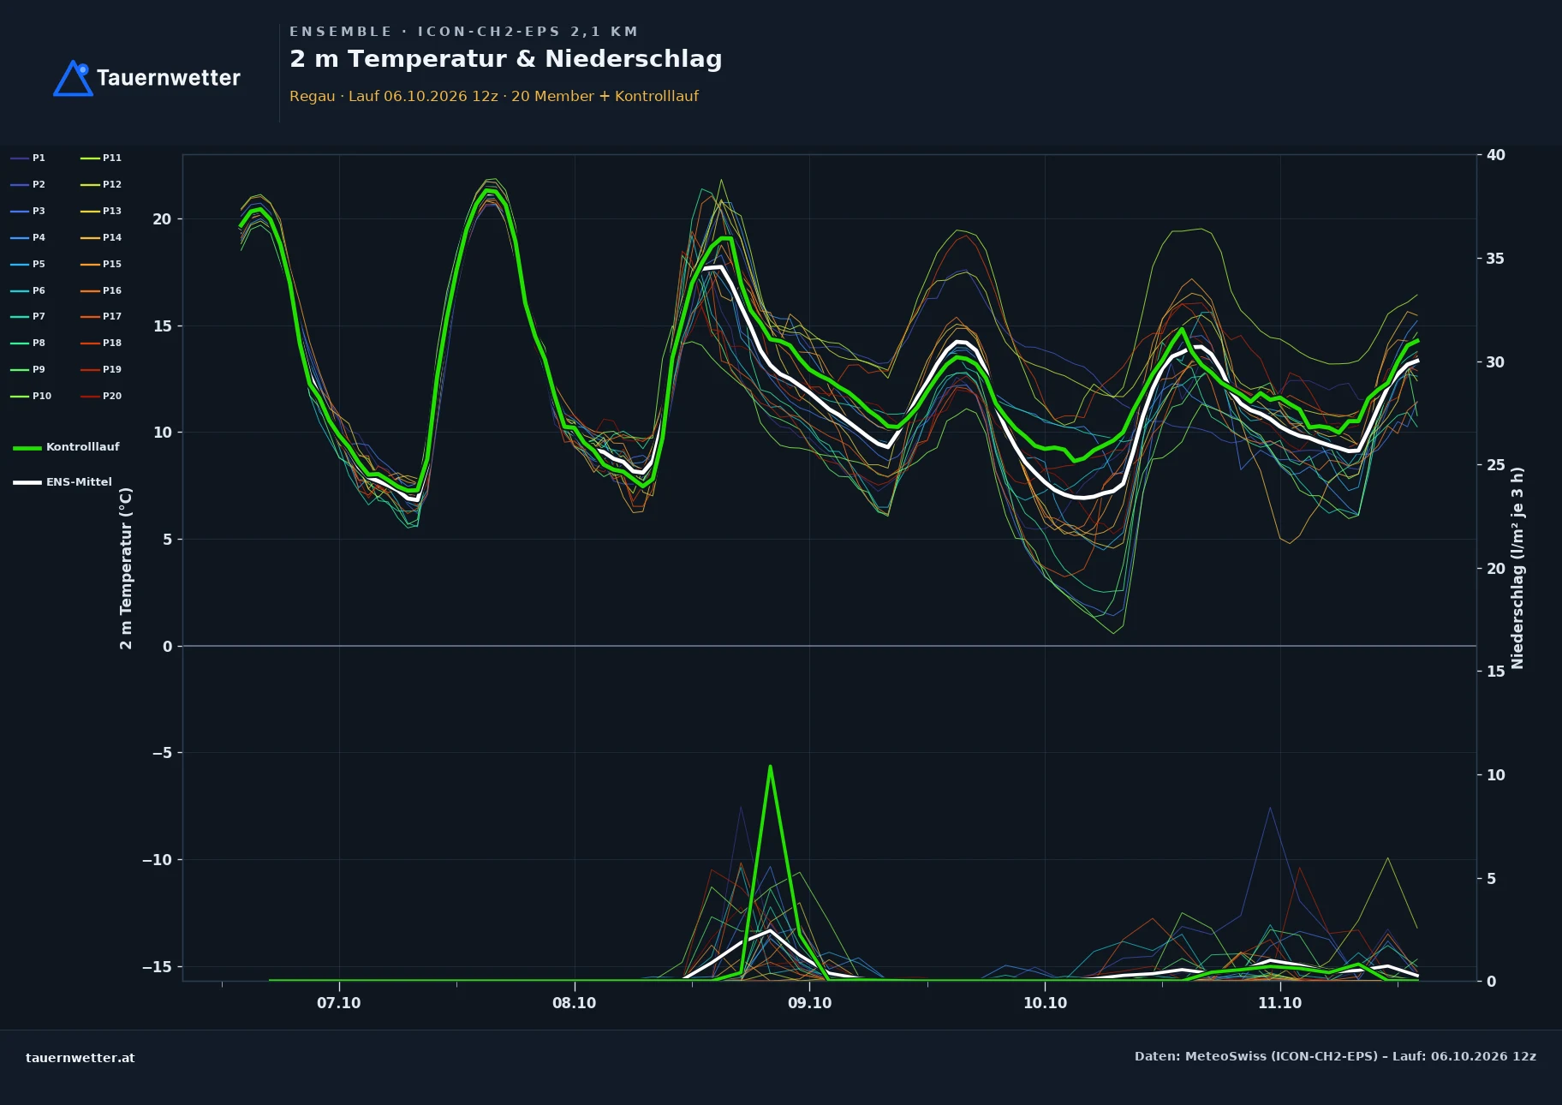Click the tauernwetter.at footer text
Image resolution: width=1562 pixels, height=1105 pixels.
[80, 1058]
